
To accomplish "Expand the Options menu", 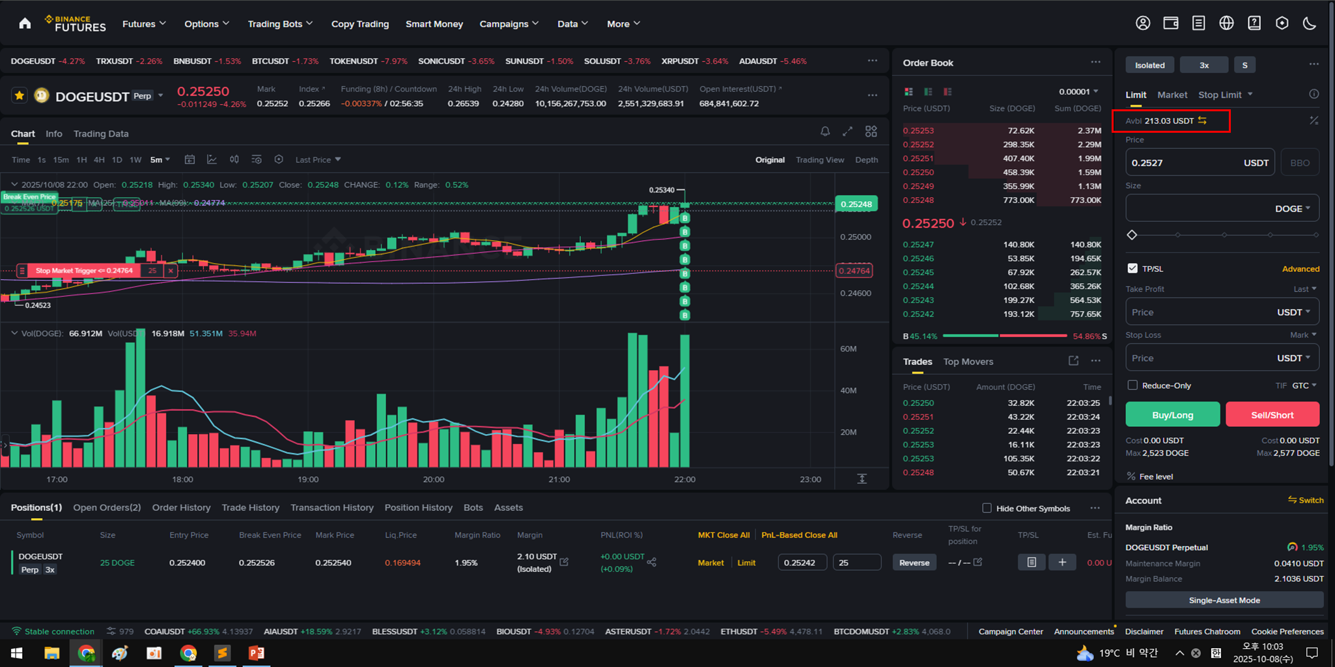I will point(207,23).
